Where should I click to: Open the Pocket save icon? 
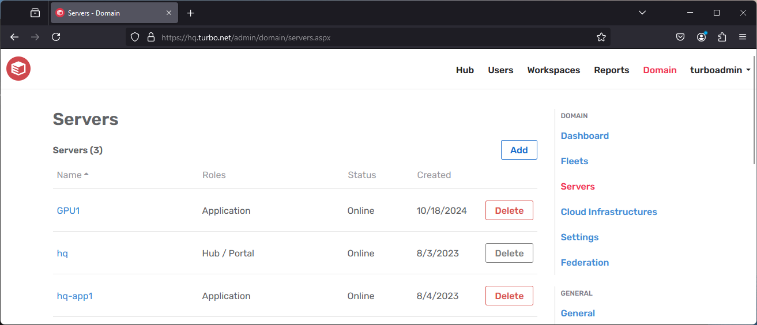[x=680, y=37]
